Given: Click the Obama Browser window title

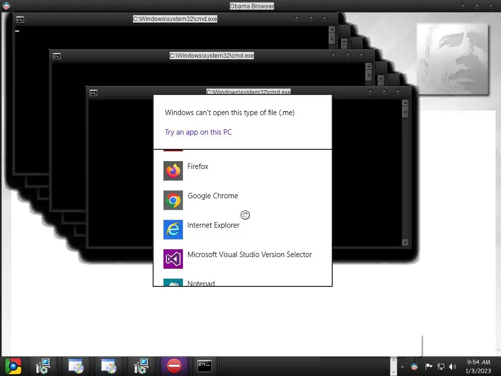Looking at the screenshot, I should coord(252,6).
